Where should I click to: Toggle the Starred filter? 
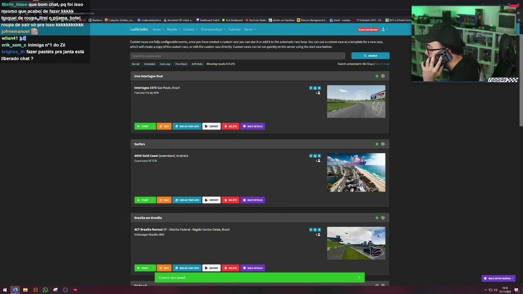[x=135, y=64]
